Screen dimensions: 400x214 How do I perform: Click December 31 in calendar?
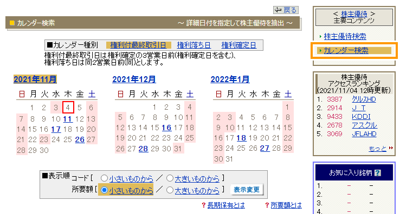[x=178, y=149]
